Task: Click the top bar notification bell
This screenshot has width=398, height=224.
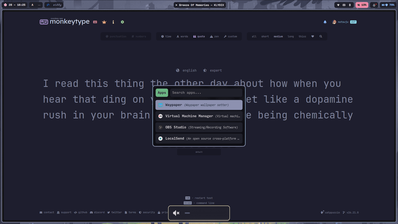Action: coord(374,5)
